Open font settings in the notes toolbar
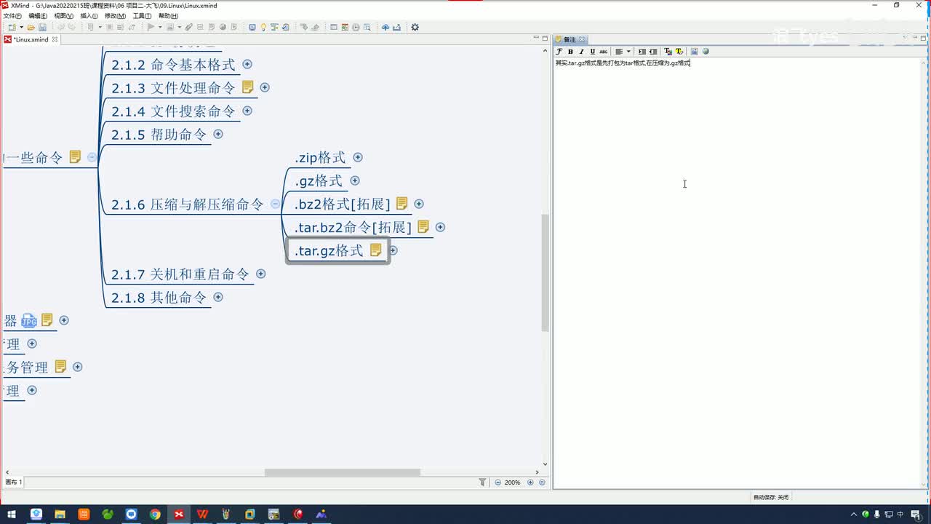 pos(559,52)
